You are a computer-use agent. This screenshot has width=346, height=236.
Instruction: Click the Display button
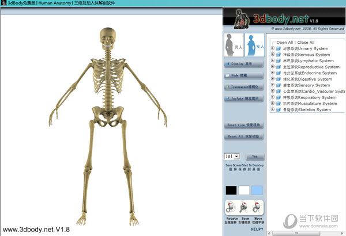point(244,64)
